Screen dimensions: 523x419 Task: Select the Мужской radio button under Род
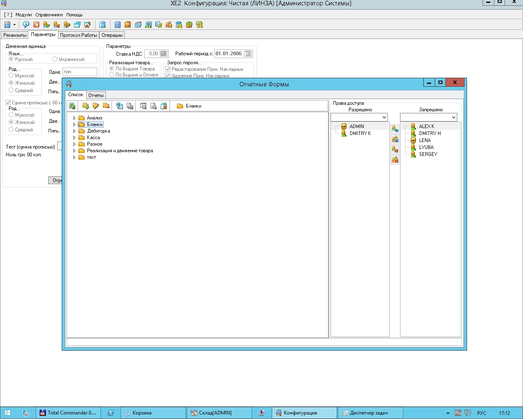pyautogui.click(x=11, y=76)
